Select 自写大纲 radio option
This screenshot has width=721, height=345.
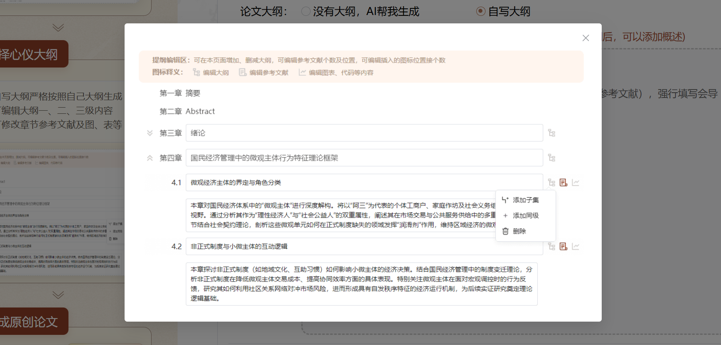(481, 11)
